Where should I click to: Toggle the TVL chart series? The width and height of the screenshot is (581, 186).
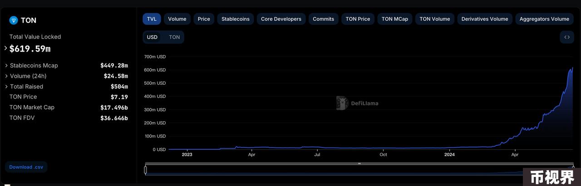coord(152,19)
